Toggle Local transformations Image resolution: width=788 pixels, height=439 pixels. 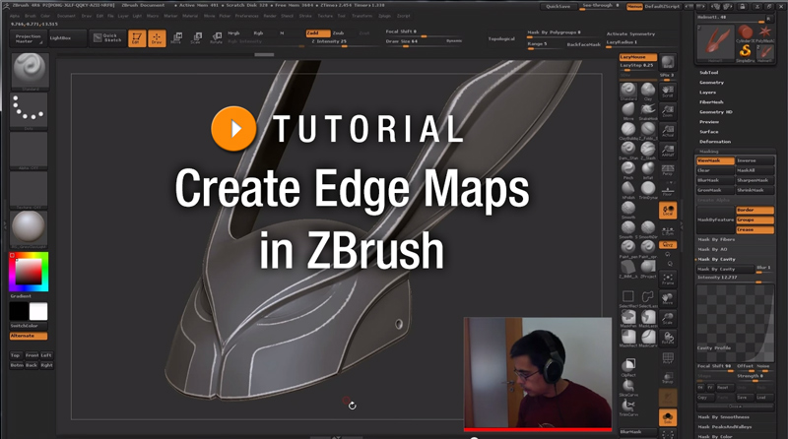click(668, 211)
